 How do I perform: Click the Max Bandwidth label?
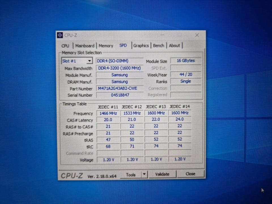(x=78, y=69)
